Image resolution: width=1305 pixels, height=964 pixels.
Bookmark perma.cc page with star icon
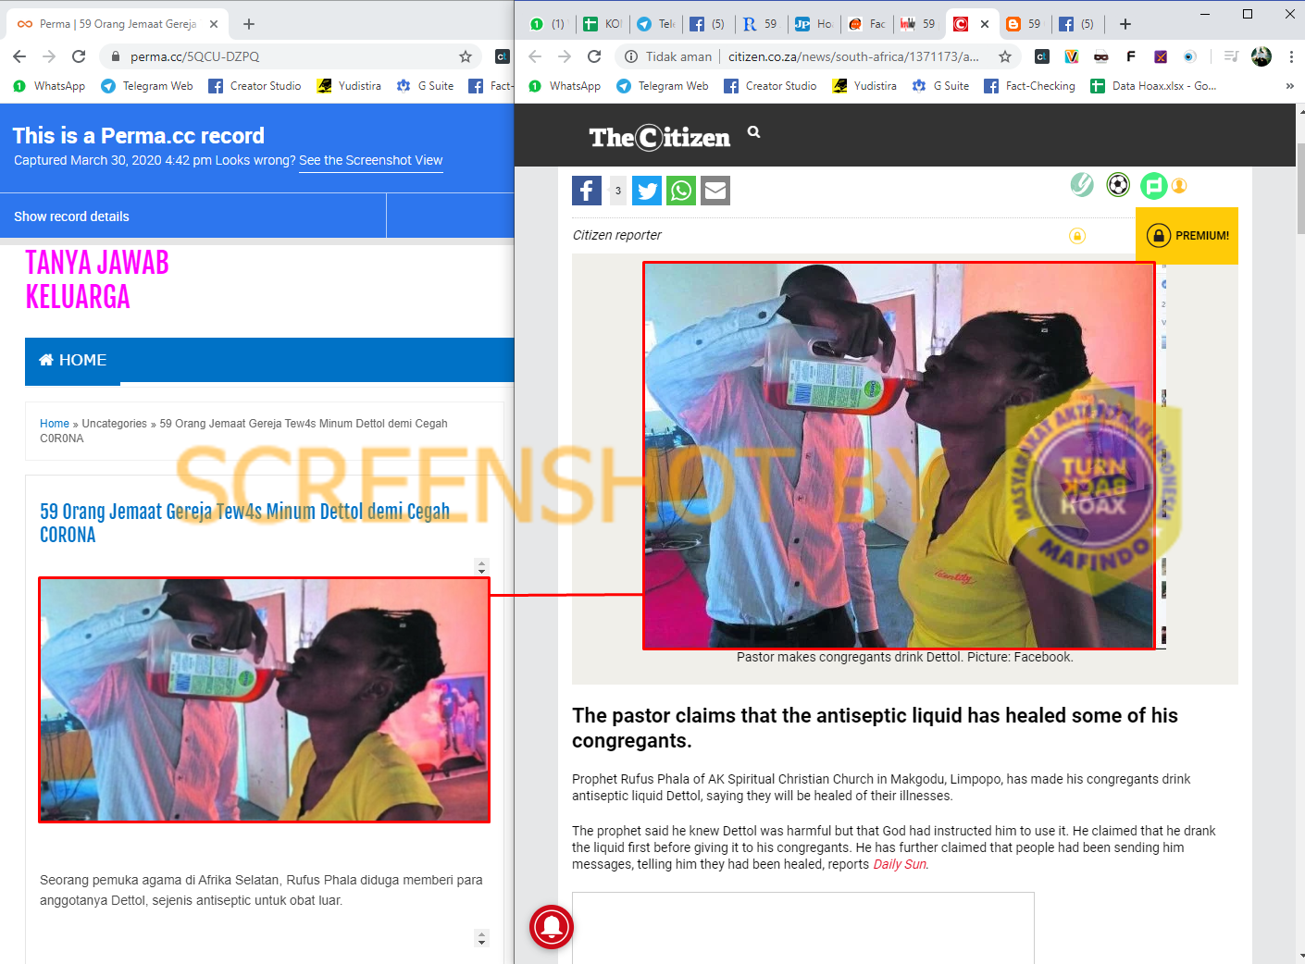tap(466, 56)
